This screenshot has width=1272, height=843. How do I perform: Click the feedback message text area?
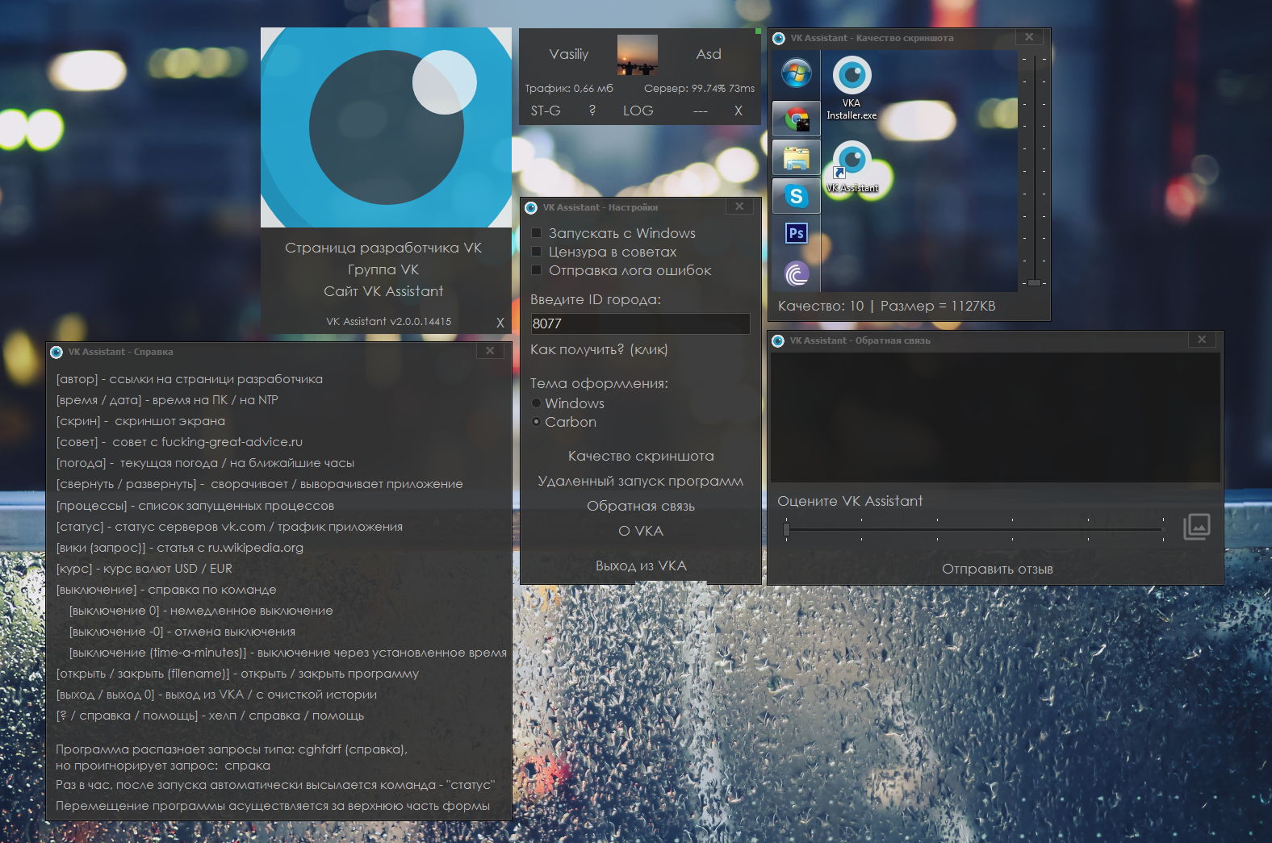click(x=995, y=417)
